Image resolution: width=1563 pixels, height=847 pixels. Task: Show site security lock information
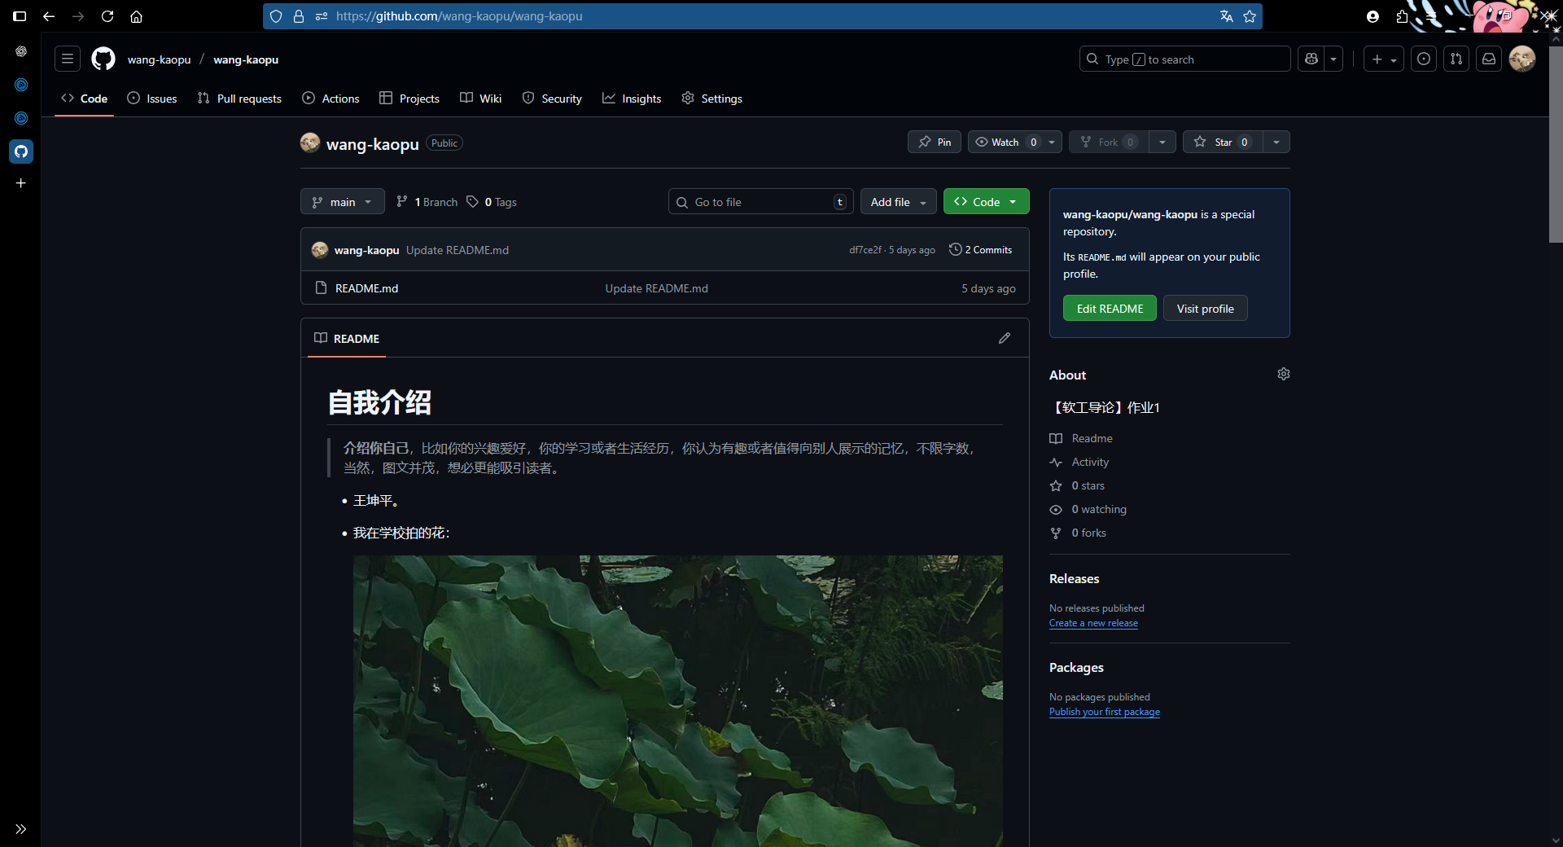[x=299, y=16]
